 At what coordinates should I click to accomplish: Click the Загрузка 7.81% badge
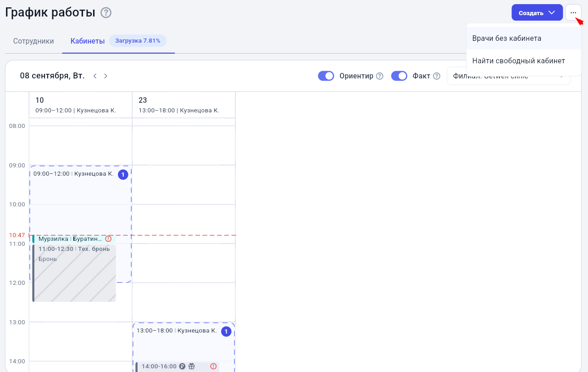[x=138, y=41]
